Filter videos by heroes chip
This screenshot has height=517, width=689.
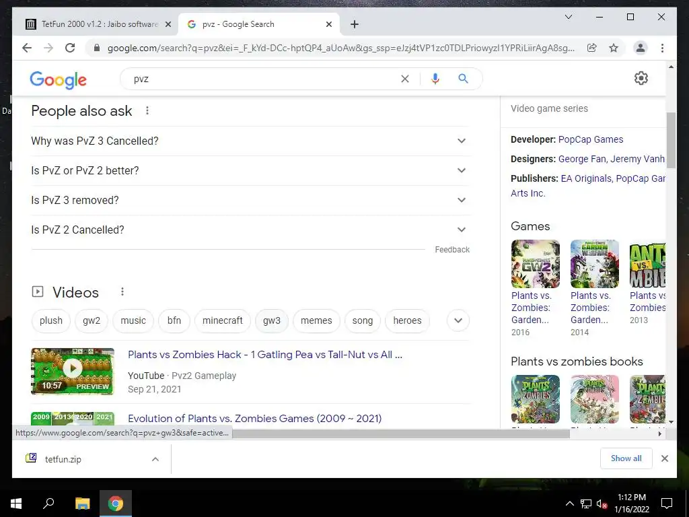point(407,320)
